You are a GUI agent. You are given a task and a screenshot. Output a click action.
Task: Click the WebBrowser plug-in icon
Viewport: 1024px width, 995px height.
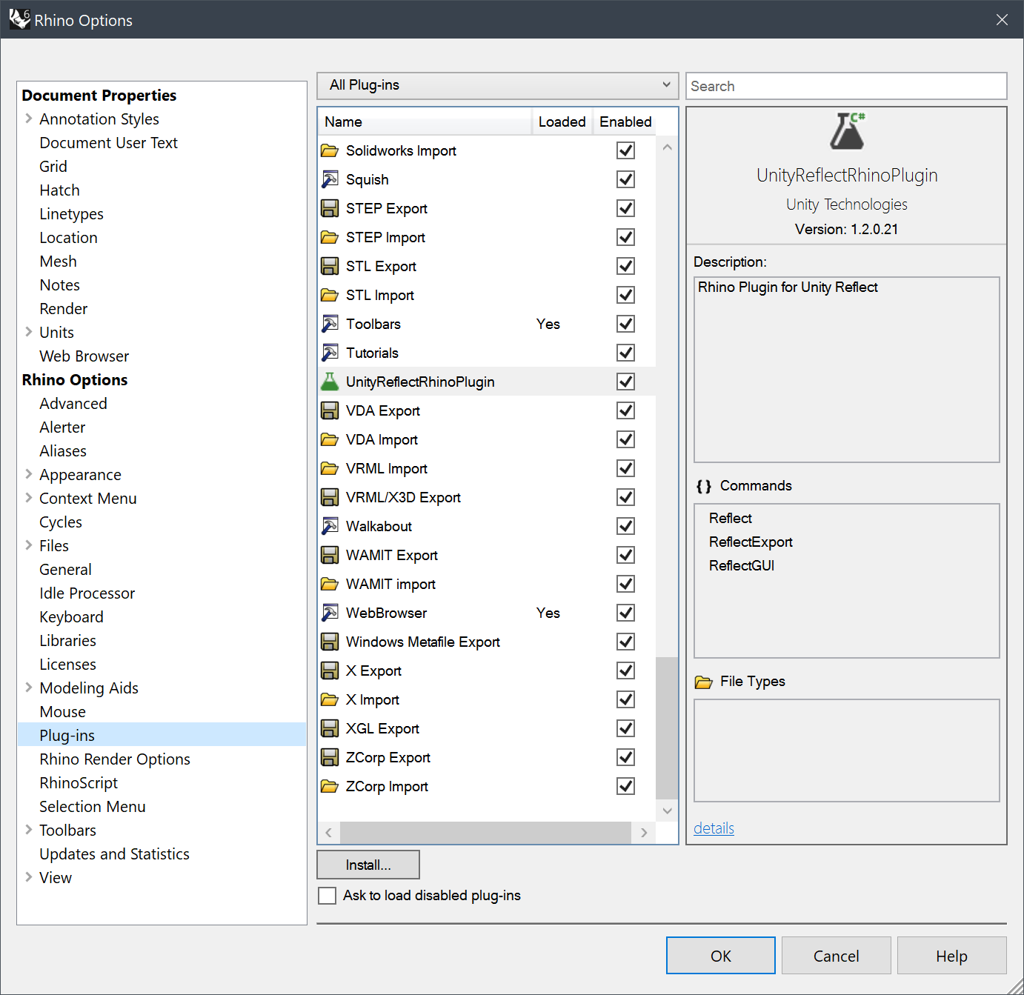(x=330, y=613)
